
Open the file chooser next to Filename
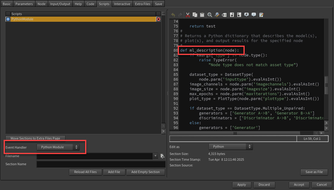point(162,156)
